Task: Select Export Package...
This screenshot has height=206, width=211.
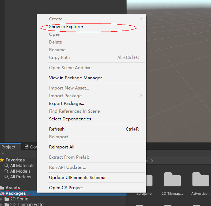Action: tap(91, 104)
